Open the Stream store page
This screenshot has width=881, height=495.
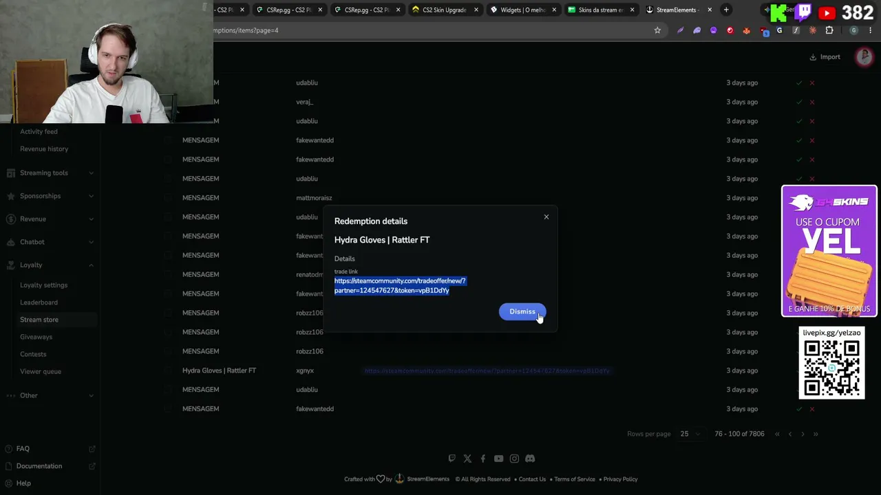click(x=39, y=320)
